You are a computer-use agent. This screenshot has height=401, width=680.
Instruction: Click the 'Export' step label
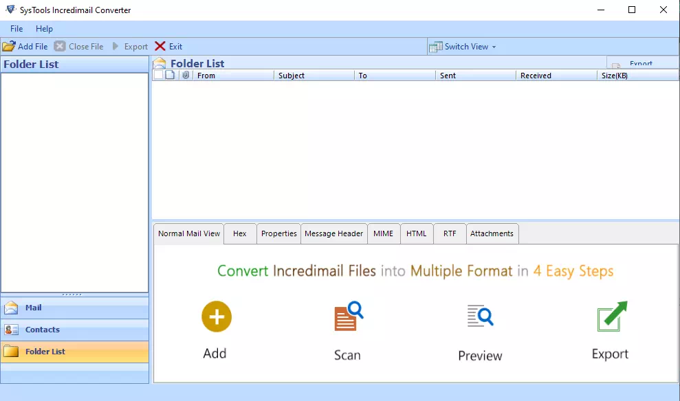coord(610,354)
